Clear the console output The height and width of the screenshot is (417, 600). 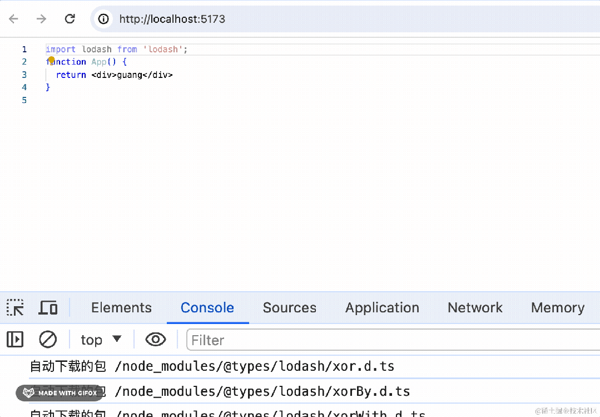click(x=48, y=340)
